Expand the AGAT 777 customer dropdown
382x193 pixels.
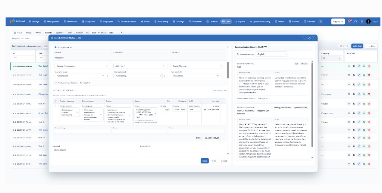point(140,66)
